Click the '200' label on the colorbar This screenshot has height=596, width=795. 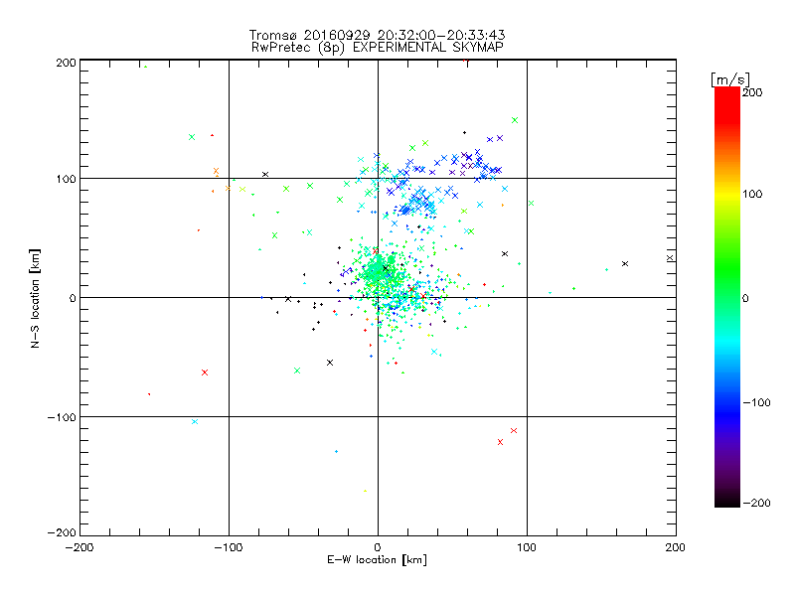click(752, 92)
